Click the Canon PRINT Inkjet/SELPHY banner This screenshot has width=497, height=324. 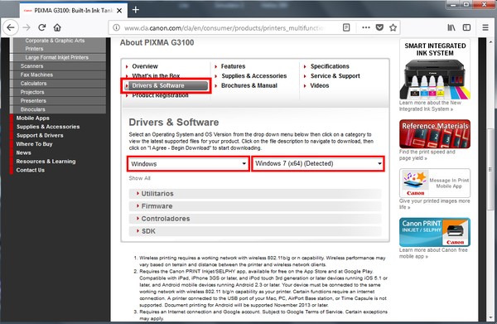point(435,232)
